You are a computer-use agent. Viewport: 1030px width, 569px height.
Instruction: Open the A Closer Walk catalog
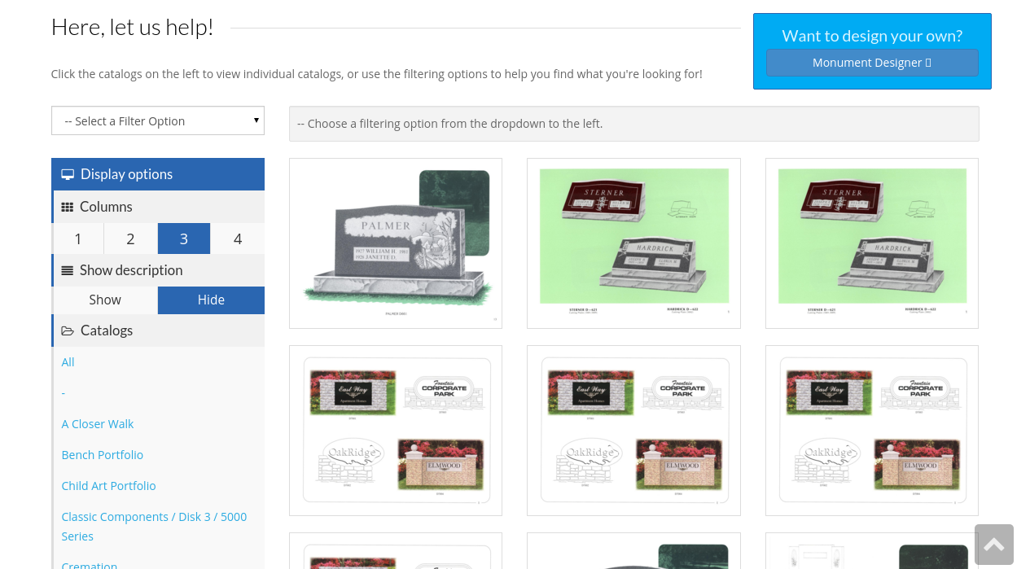click(x=98, y=424)
